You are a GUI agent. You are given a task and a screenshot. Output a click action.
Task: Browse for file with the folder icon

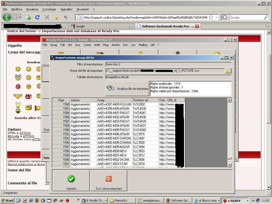coord(228,71)
